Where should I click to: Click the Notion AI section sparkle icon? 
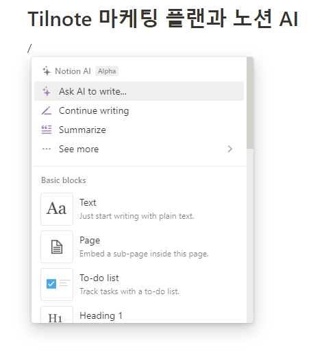(x=47, y=71)
